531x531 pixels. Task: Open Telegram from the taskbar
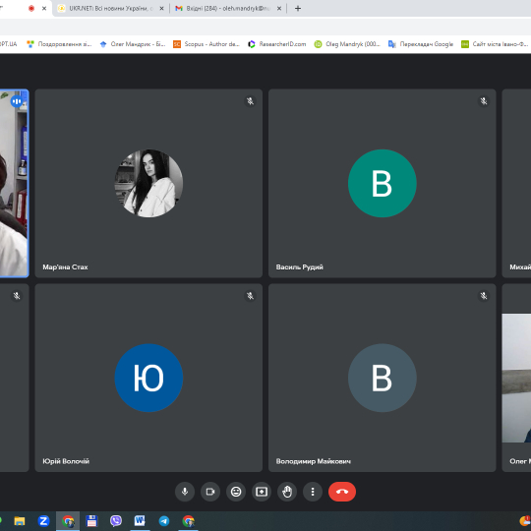coord(164,521)
